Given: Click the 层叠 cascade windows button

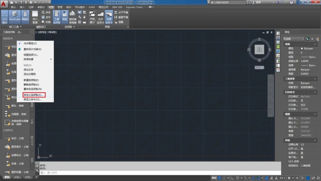Looking at the screenshot, I should tap(121, 22).
